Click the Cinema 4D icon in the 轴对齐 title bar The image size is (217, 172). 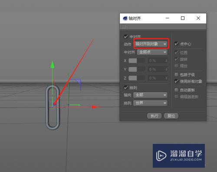point(125,19)
